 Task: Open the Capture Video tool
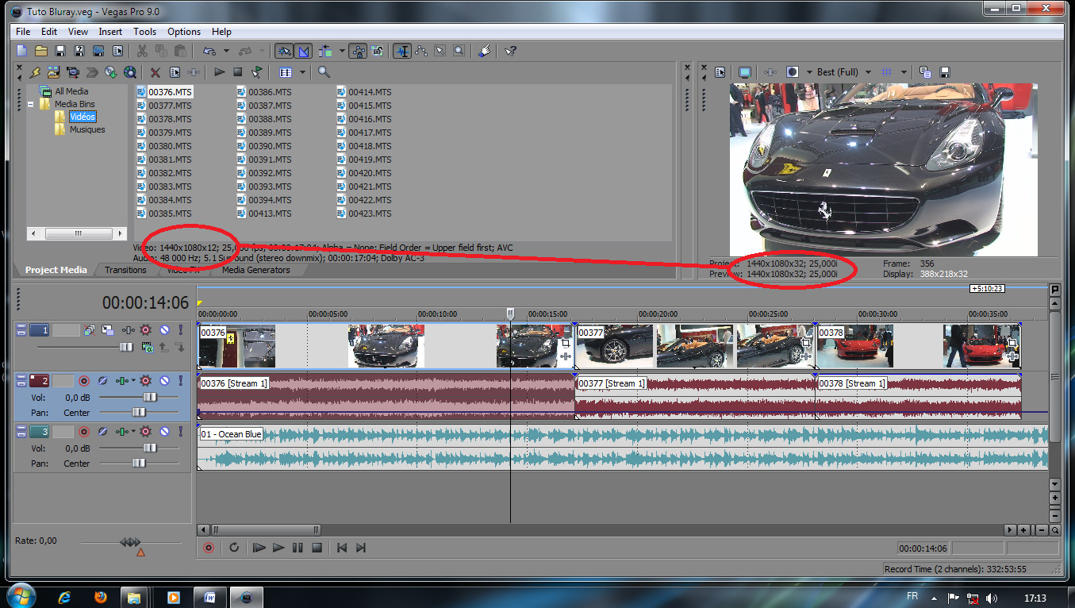(x=73, y=72)
